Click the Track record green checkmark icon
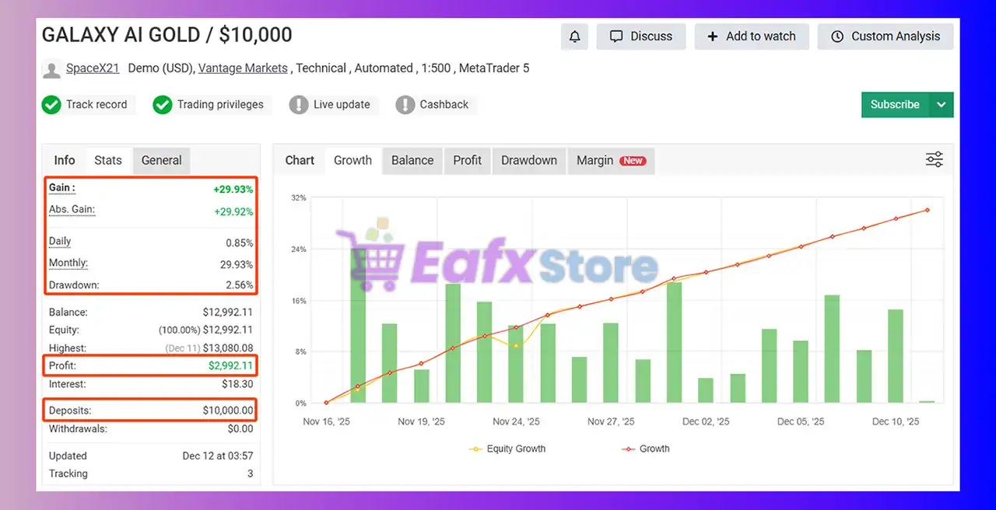Image resolution: width=996 pixels, height=510 pixels. [x=51, y=105]
